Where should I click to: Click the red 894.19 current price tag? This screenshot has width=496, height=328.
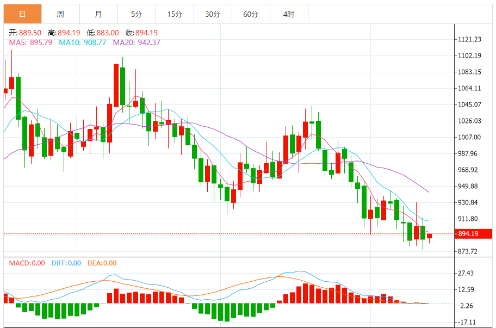(473, 234)
